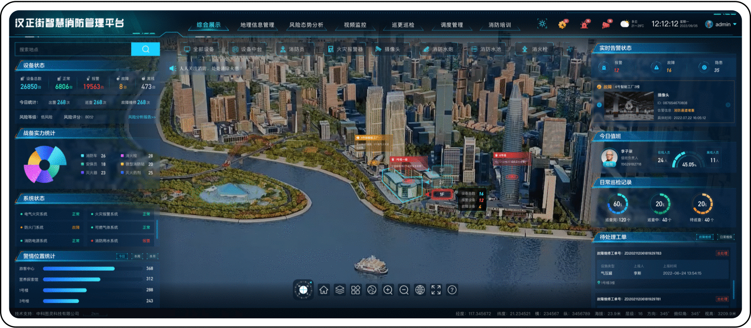
Task: Toggle the 消火栓 filter
Action: (535, 49)
